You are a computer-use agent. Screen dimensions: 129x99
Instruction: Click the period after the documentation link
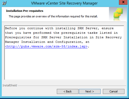[x=89, y=47]
